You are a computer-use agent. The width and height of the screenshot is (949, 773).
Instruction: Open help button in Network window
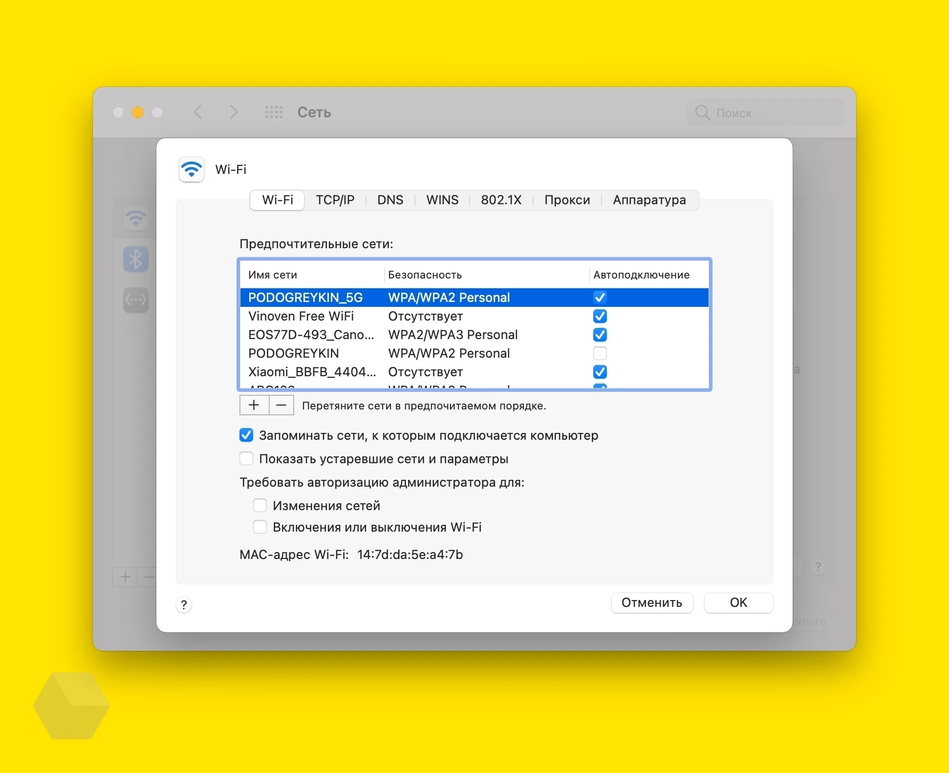(818, 567)
